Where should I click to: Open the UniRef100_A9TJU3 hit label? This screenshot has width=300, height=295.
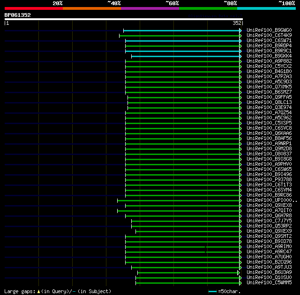[269, 267]
